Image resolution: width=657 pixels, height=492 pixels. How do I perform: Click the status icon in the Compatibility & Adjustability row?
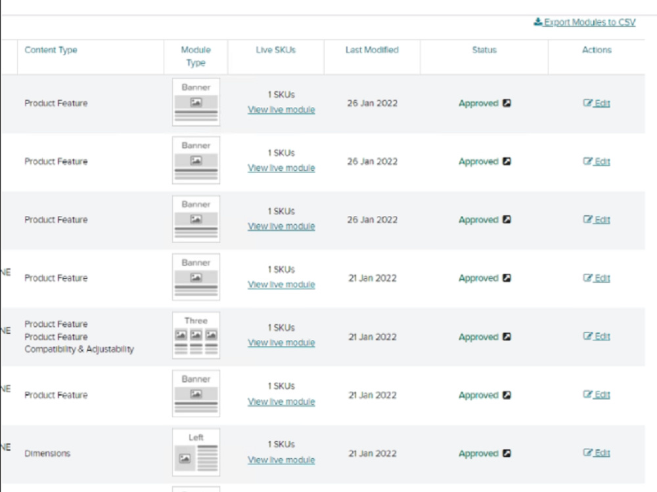click(x=507, y=337)
